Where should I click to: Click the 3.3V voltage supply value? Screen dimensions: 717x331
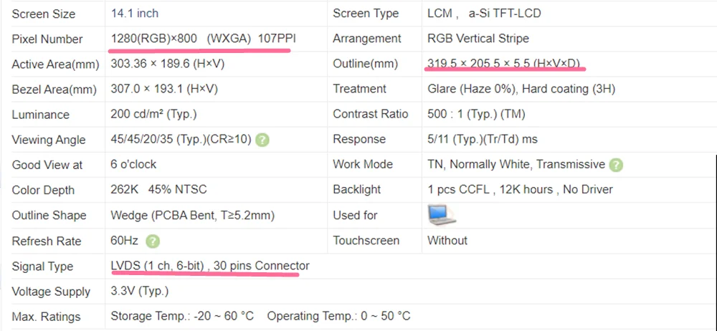pyautogui.click(x=140, y=292)
